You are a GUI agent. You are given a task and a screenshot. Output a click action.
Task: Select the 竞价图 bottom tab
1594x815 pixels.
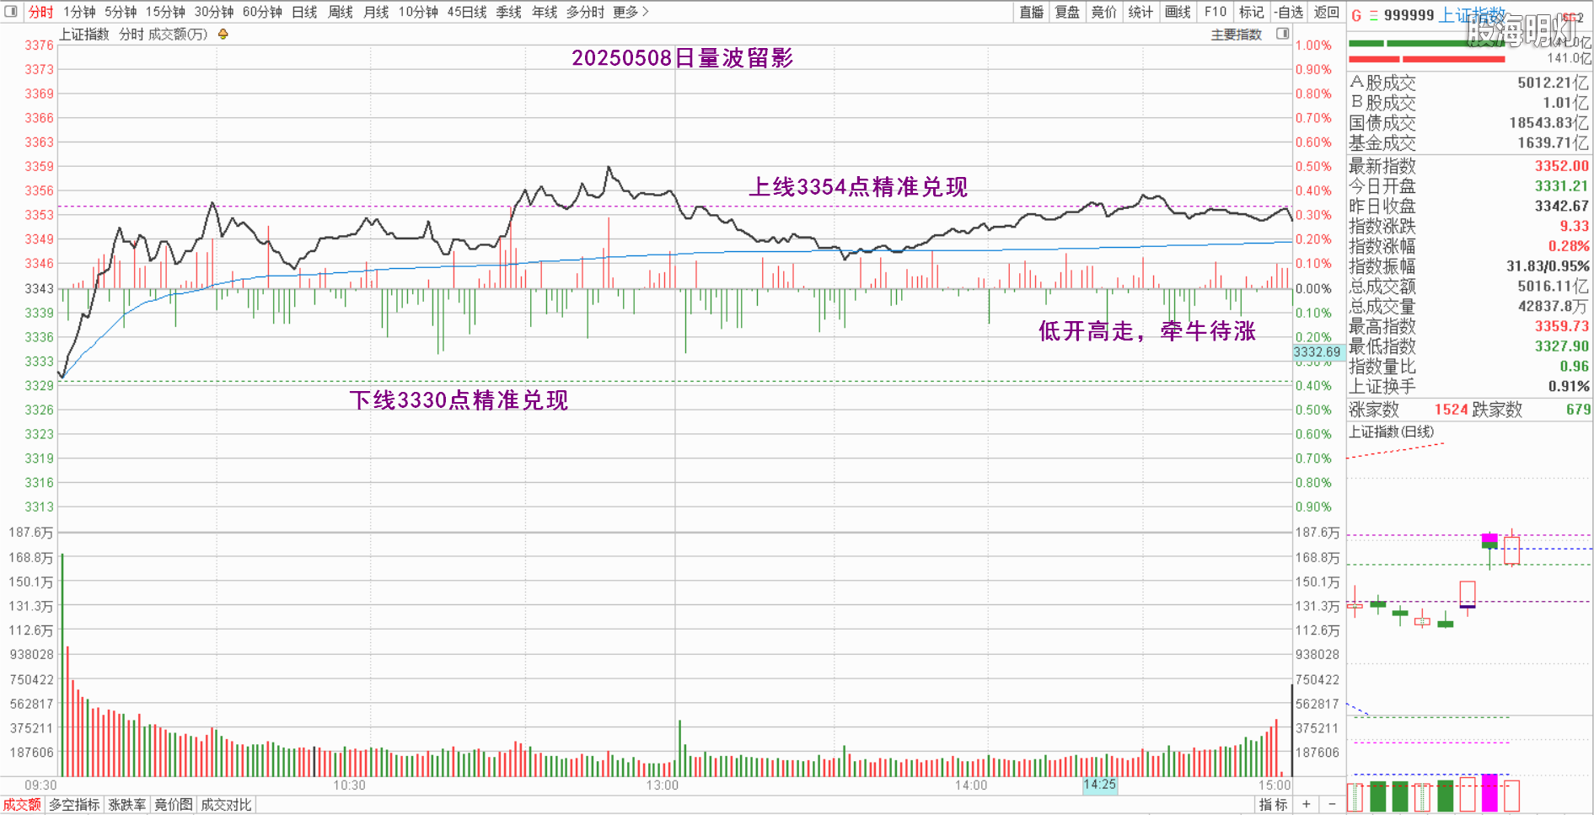coord(174,805)
